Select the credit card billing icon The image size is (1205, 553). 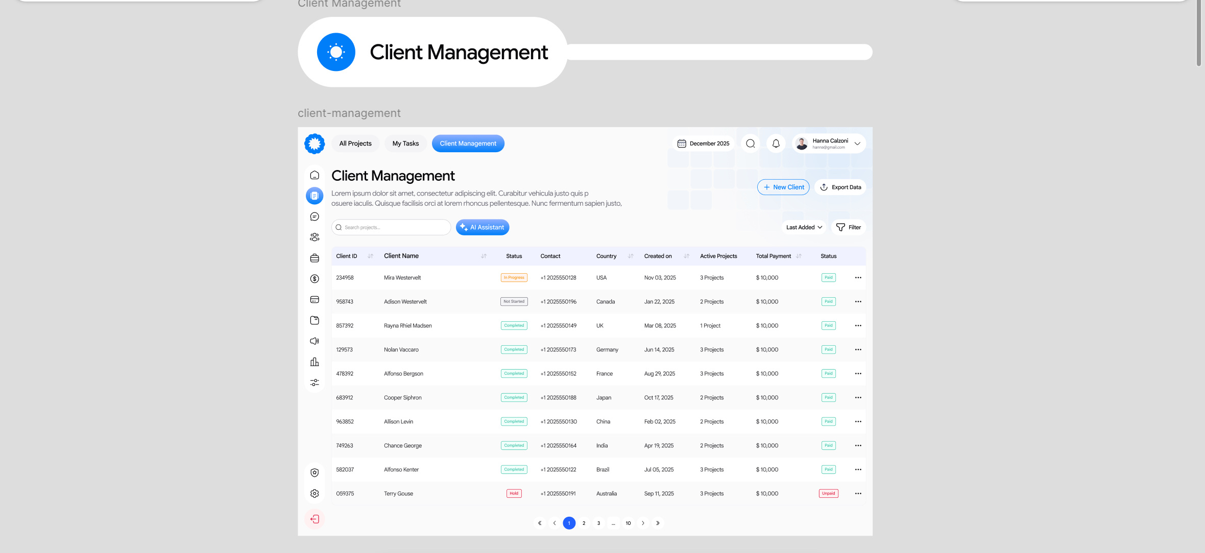click(315, 300)
